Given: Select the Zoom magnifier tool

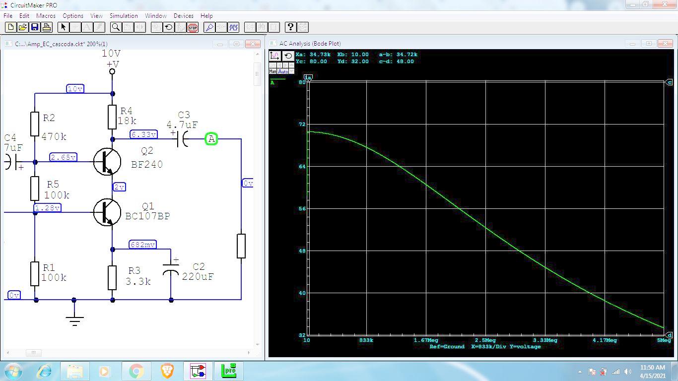Looking at the screenshot, I should click(116, 27).
